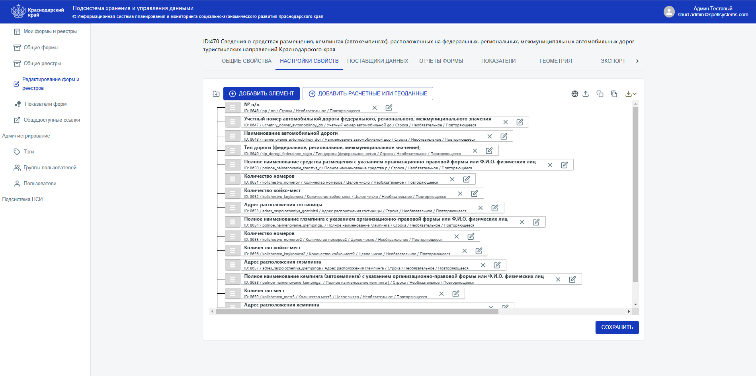Click drag handle of 'Количество мест' row
The height and width of the screenshot is (376, 756).
click(232, 294)
